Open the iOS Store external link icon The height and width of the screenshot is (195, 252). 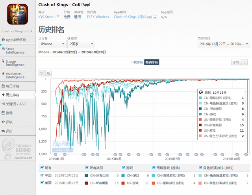tap(57, 17)
